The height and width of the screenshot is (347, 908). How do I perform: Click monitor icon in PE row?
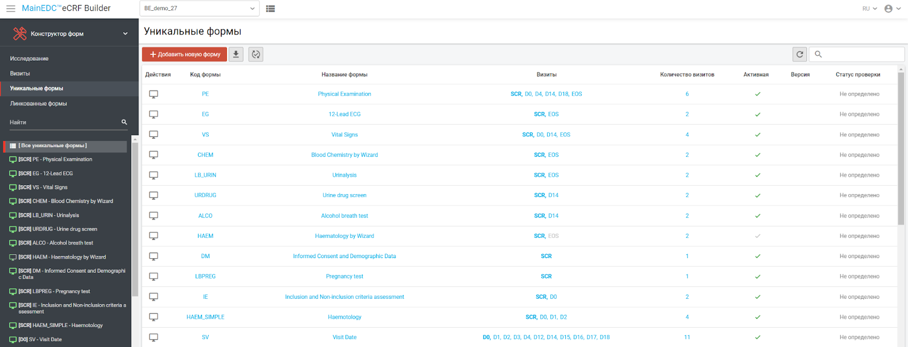click(x=154, y=94)
